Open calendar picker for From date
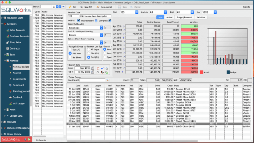The image size is (254, 143). tap(92, 68)
